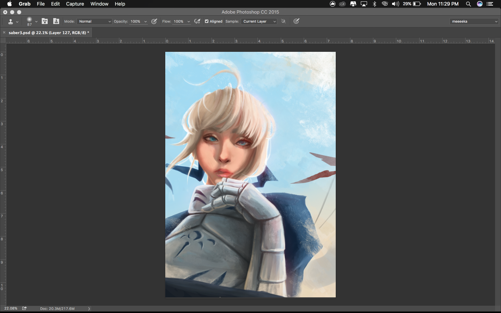Expand the Flow slider dropdown arrow
This screenshot has height=313, width=501.
click(189, 22)
